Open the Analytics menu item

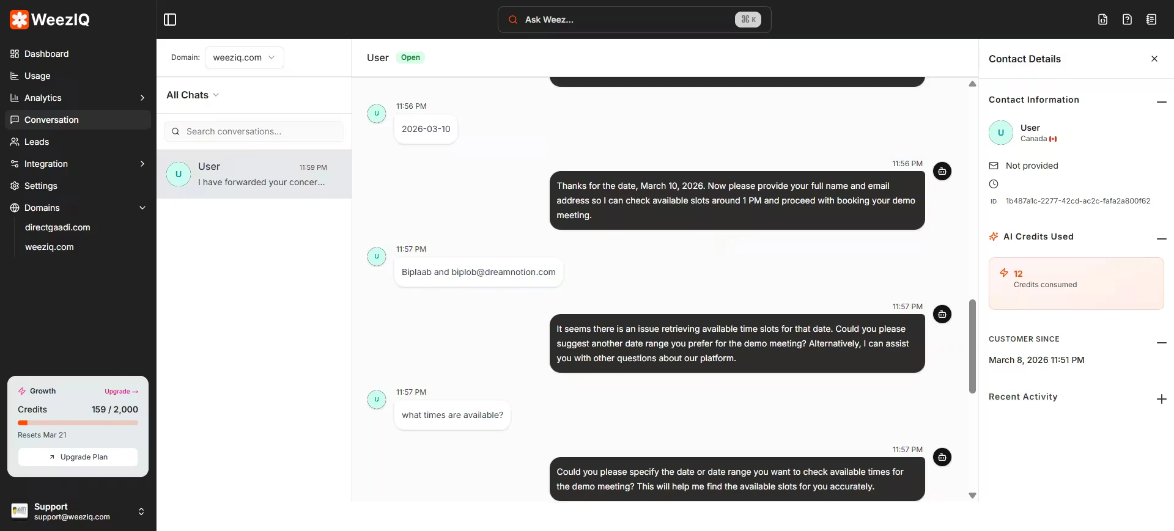tap(78, 98)
